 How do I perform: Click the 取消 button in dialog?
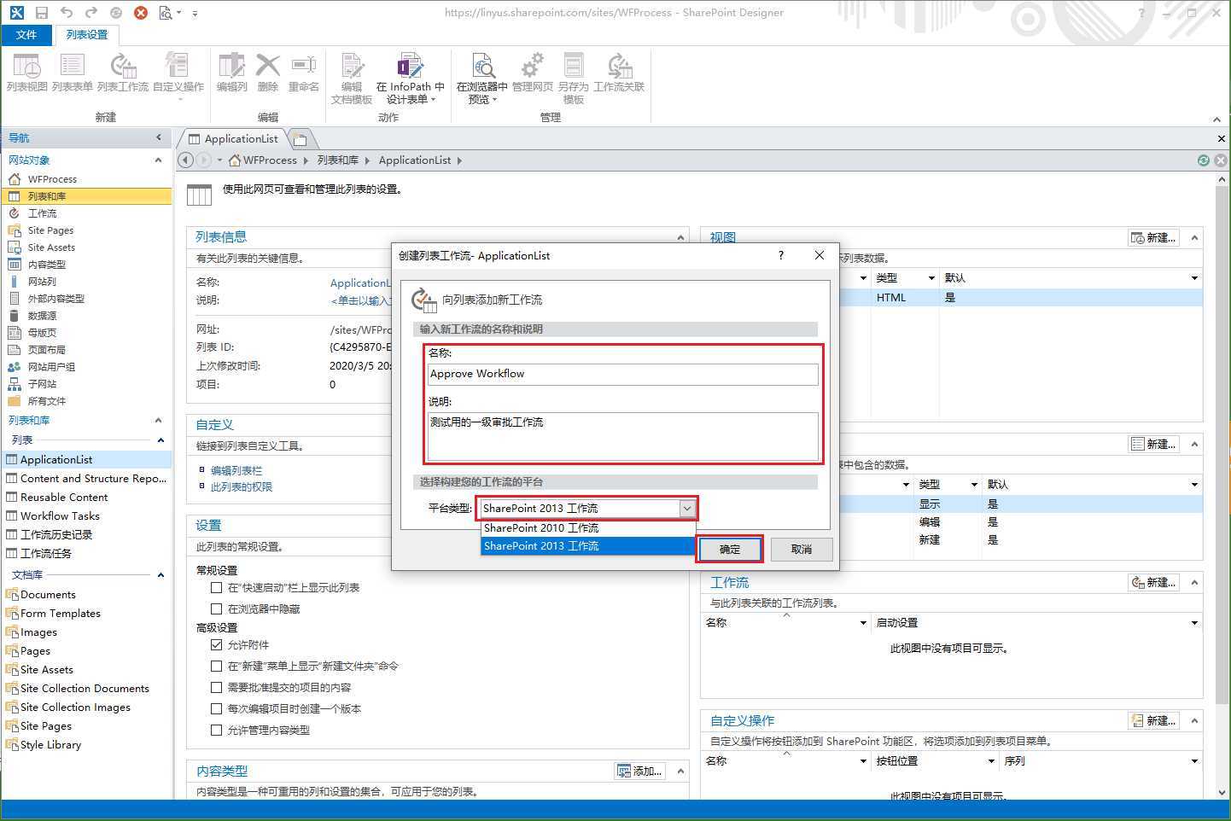pyautogui.click(x=802, y=549)
